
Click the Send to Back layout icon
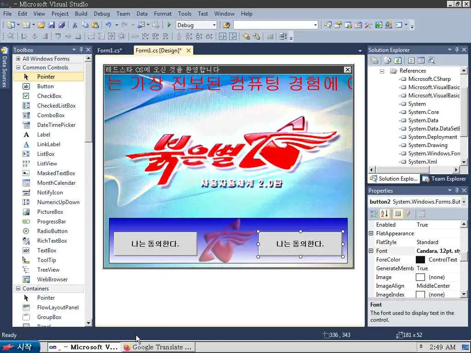[256, 37]
